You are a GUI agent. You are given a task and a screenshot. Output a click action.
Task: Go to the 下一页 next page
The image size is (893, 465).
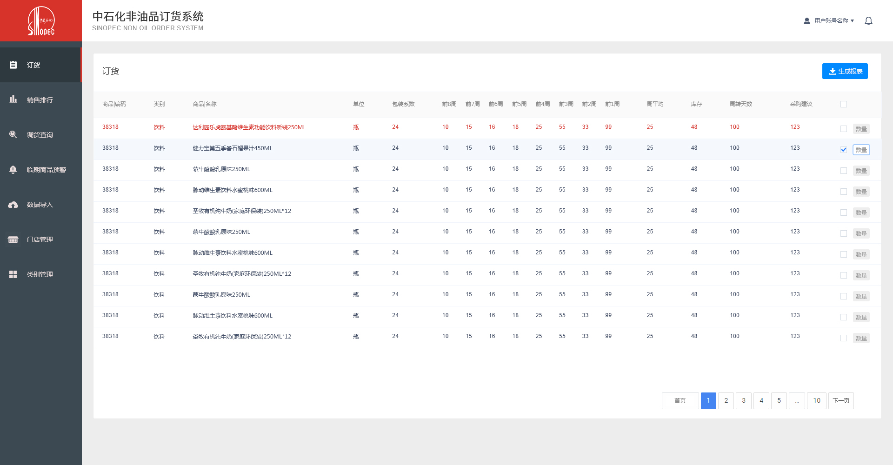click(840, 401)
